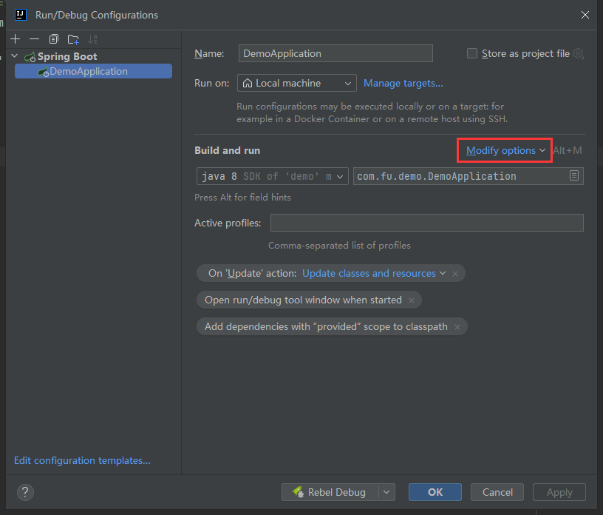Remove the 'provided scope dependencies' option
The width and height of the screenshot is (603, 515).
(457, 326)
